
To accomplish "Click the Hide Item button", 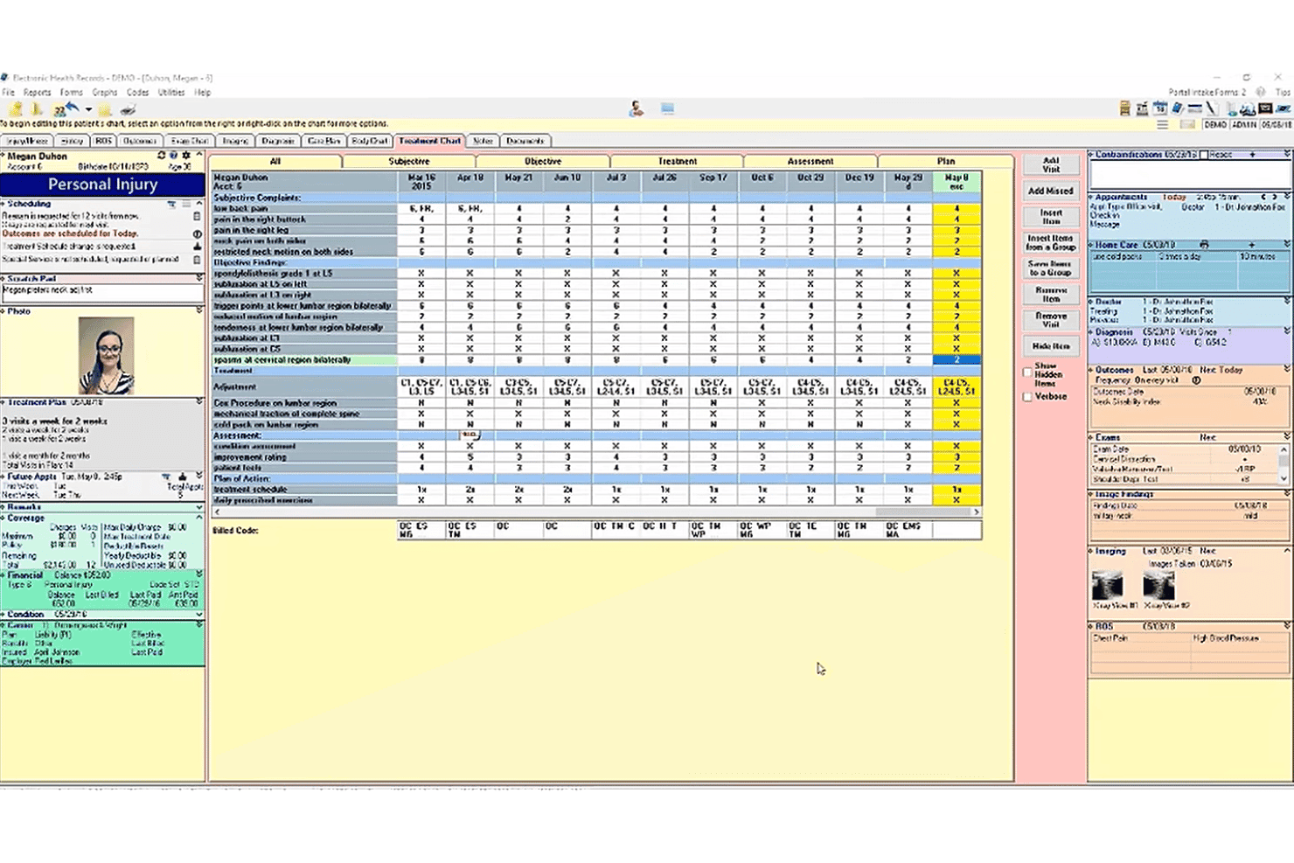I will (x=1051, y=346).
